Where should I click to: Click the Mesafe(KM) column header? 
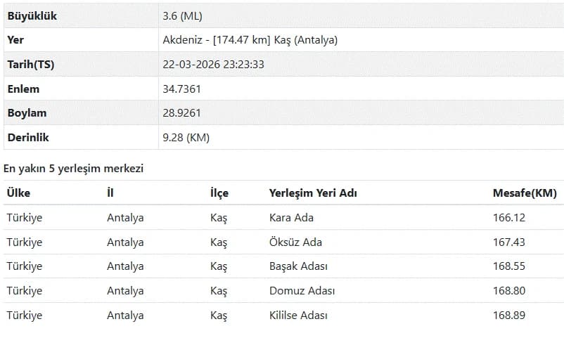tap(525, 193)
